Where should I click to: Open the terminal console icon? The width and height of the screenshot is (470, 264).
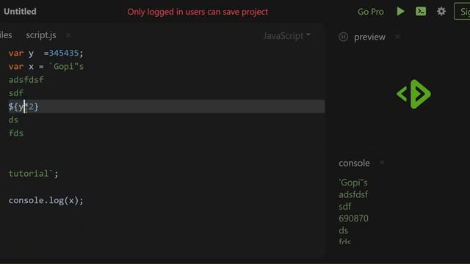(421, 12)
